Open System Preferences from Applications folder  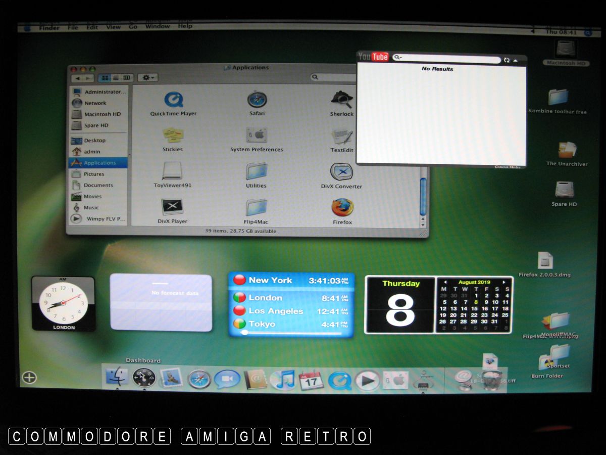tap(257, 135)
